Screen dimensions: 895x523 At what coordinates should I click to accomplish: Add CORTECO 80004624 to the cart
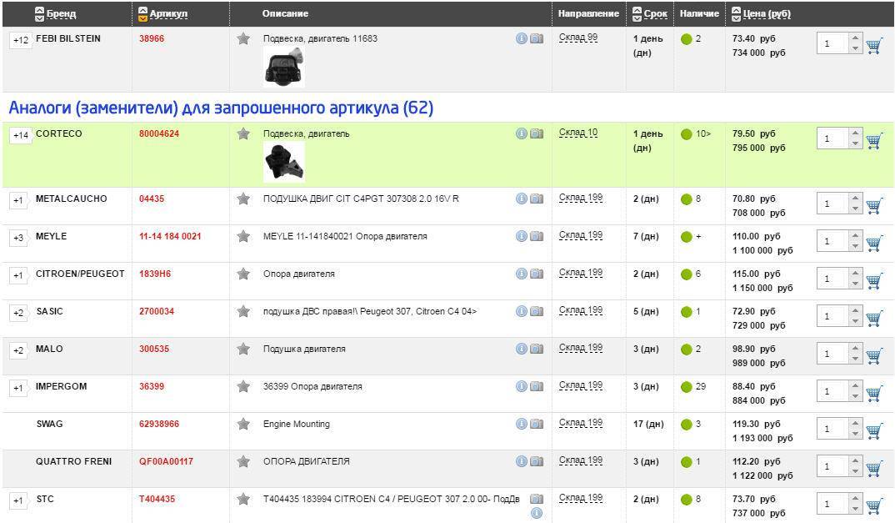click(874, 140)
